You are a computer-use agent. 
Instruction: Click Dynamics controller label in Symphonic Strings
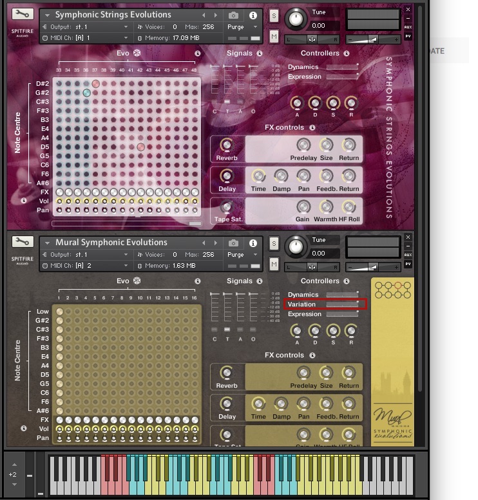tap(303, 67)
